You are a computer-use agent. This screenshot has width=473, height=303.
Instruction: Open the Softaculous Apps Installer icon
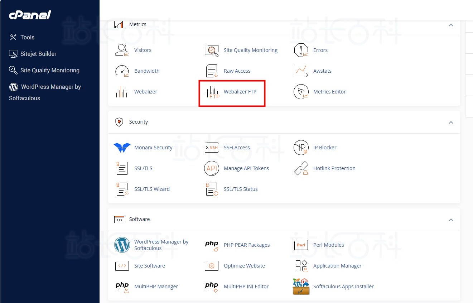(x=301, y=287)
